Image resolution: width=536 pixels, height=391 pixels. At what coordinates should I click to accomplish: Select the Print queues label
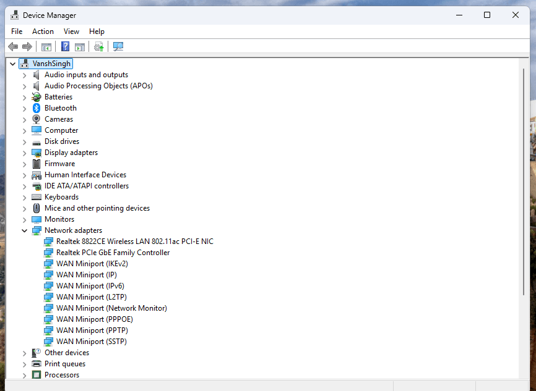[x=65, y=364]
